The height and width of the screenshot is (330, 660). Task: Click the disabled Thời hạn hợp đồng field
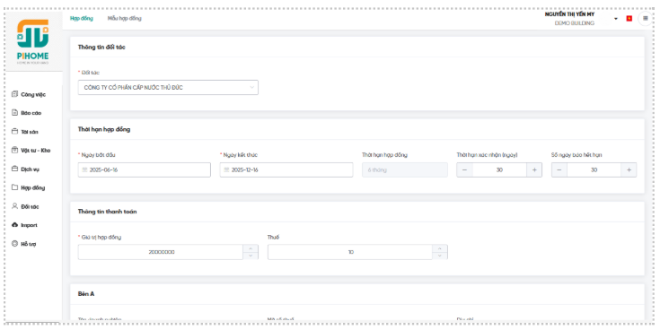[x=405, y=169]
